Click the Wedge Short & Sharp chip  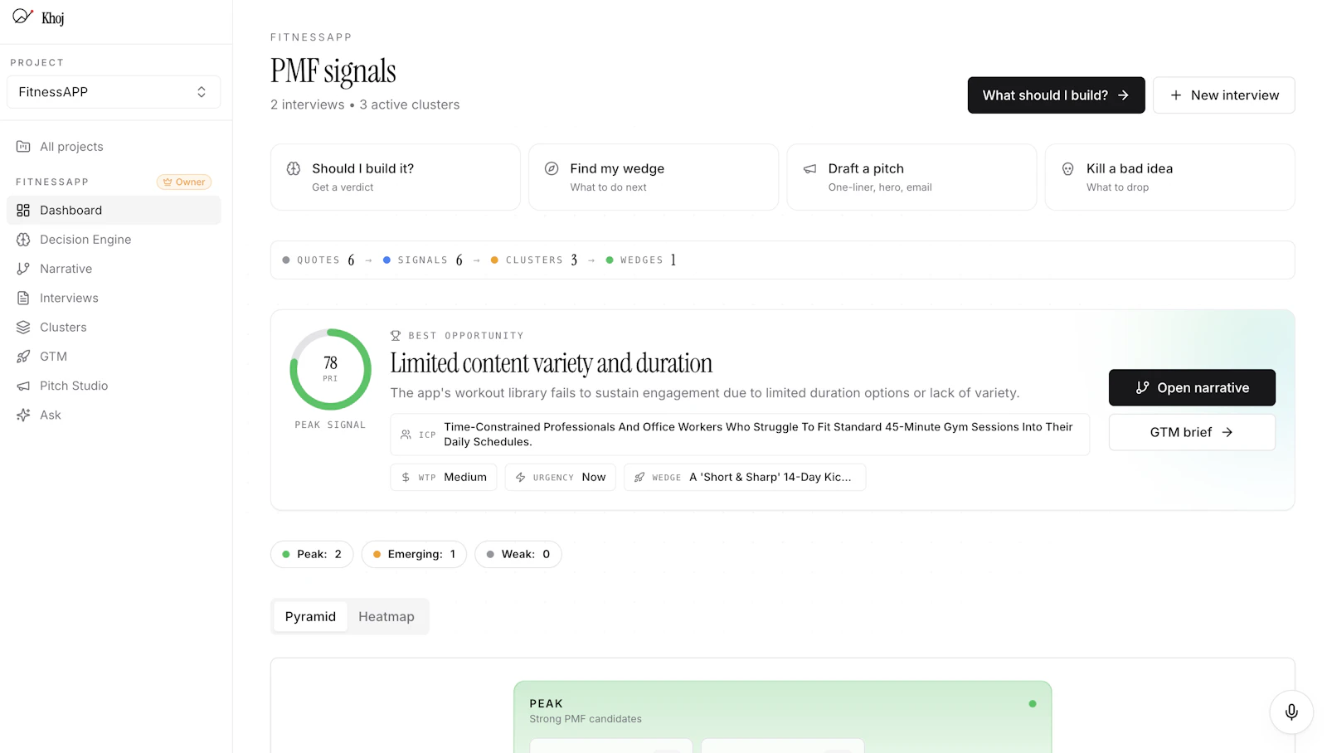745,477
